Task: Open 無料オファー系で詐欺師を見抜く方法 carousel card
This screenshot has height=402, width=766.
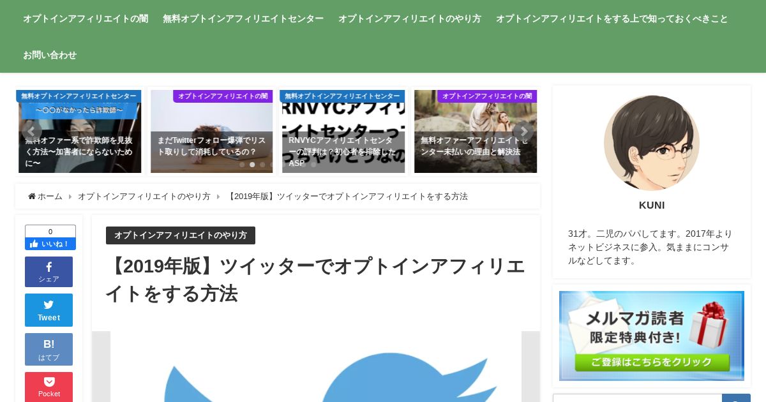Action: coord(80,131)
